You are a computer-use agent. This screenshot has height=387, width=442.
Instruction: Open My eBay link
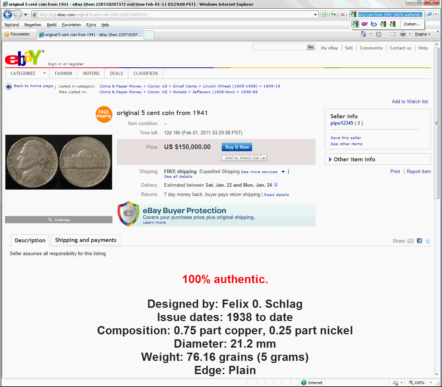tap(330, 48)
